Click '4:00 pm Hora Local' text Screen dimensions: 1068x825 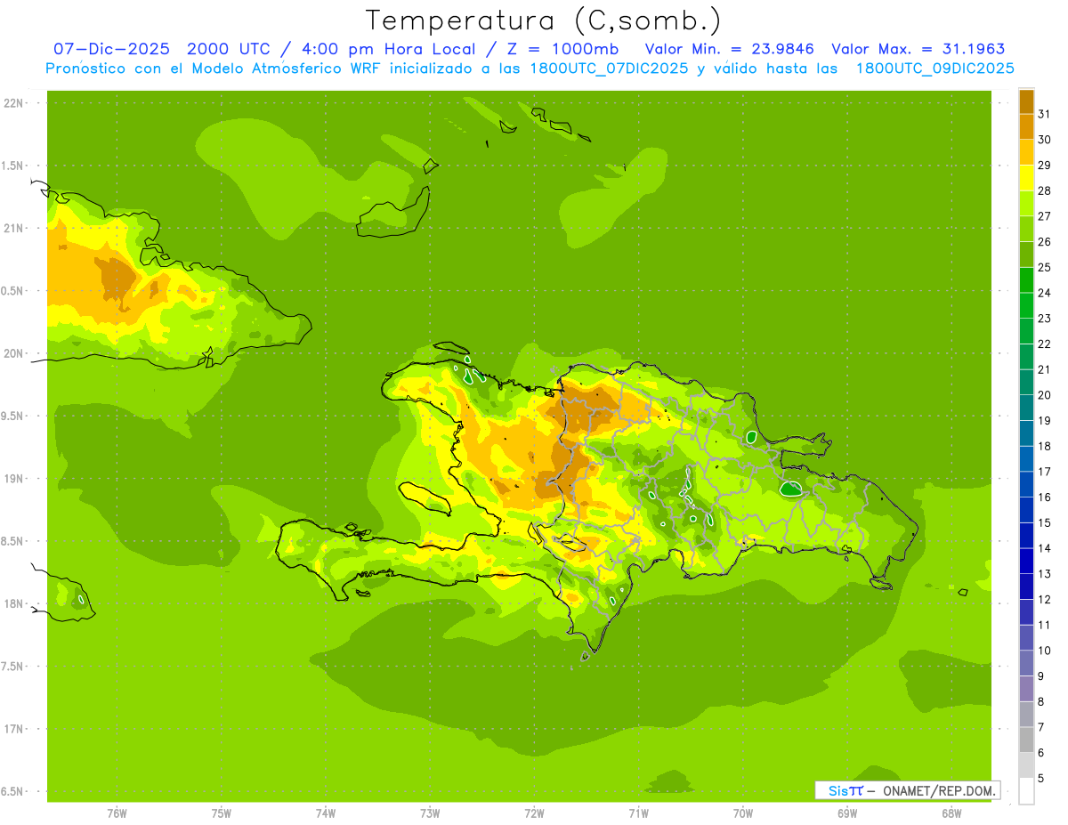click(x=388, y=49)
